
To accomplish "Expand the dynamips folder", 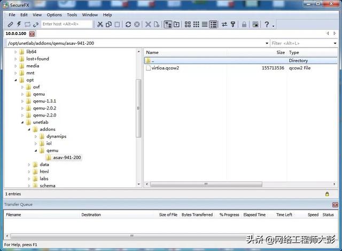I will click(36, 136).
